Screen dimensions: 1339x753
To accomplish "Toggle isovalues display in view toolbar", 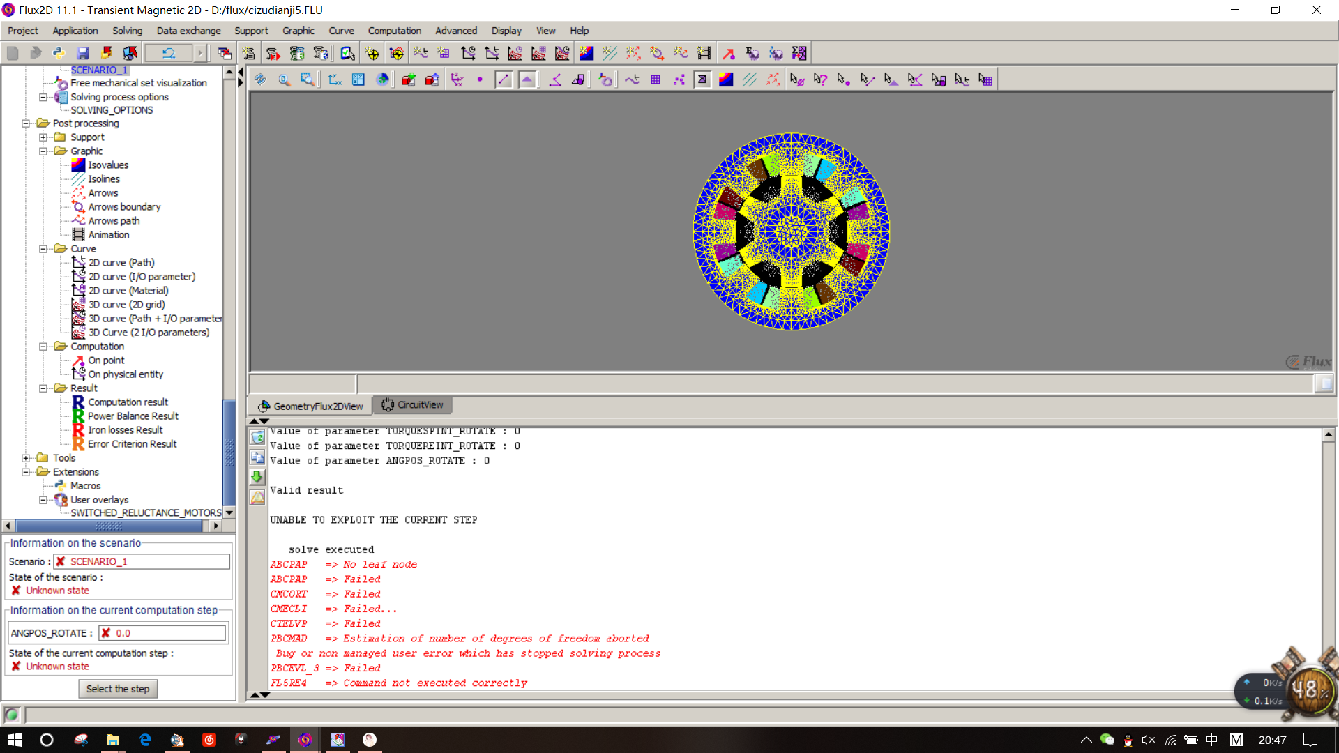I will (726, 79).
